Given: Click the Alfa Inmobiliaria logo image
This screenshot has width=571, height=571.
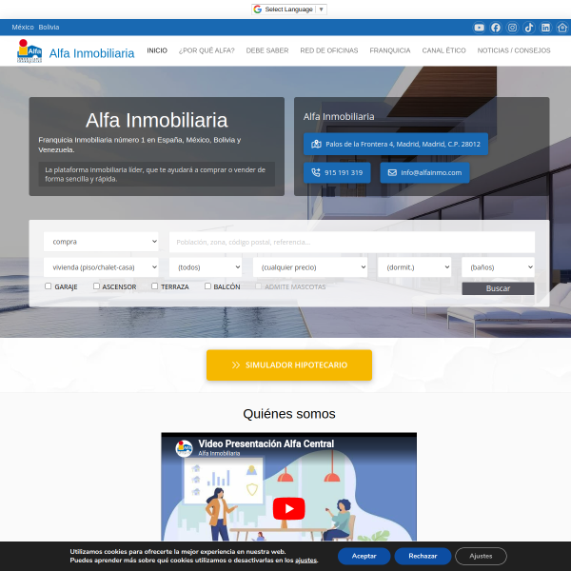Looking at the screenshot, I should pyautogui.click(x=30, y=51).
